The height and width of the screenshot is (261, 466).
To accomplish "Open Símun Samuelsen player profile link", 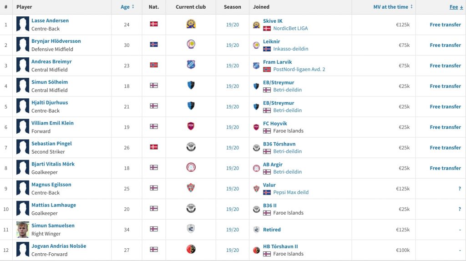I will [53, 226].
